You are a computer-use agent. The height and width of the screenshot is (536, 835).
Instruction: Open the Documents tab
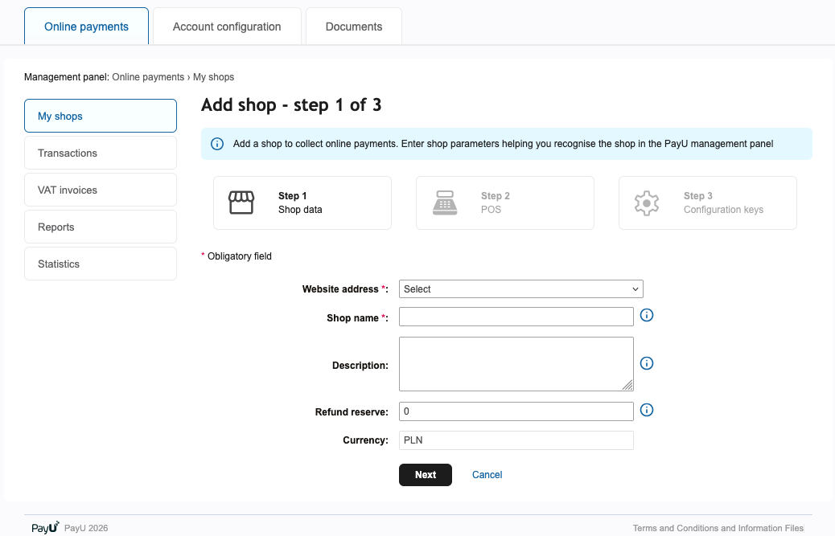pyautogui.click(x=353, y=27)
